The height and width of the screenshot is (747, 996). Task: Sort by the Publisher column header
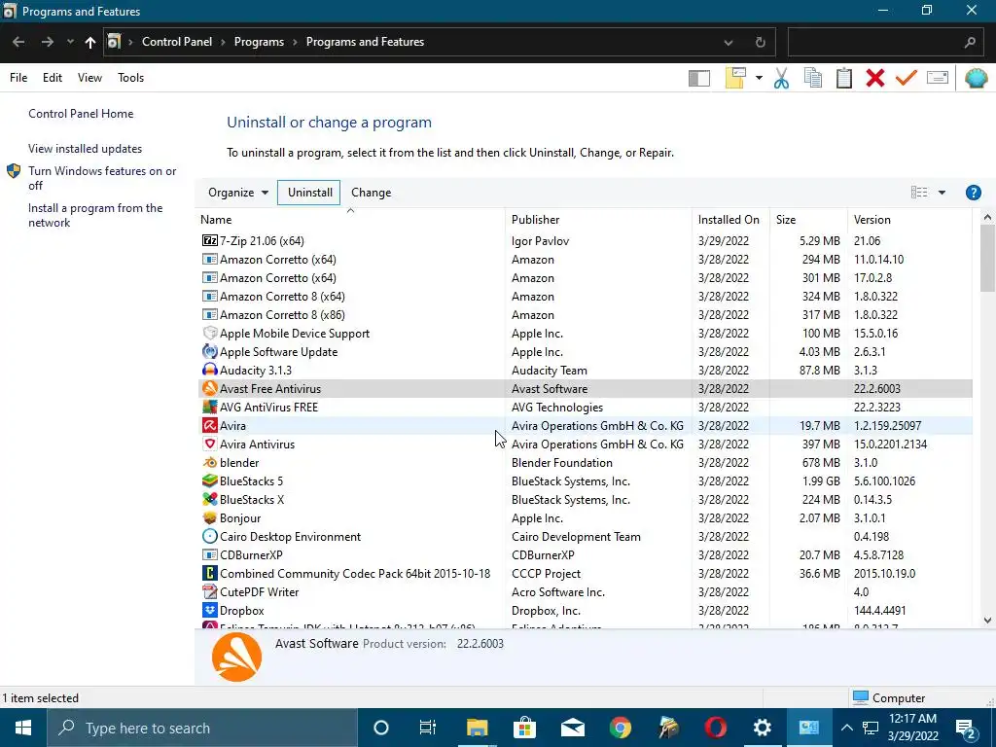pyautogui.click(x=598, y=220)
